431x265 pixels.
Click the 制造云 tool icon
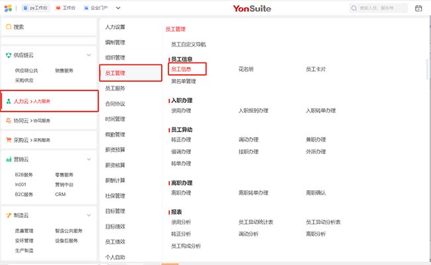[9, 215]
